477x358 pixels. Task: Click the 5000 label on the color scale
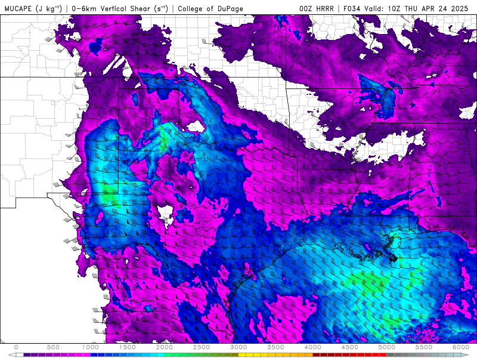coord(387,347)
